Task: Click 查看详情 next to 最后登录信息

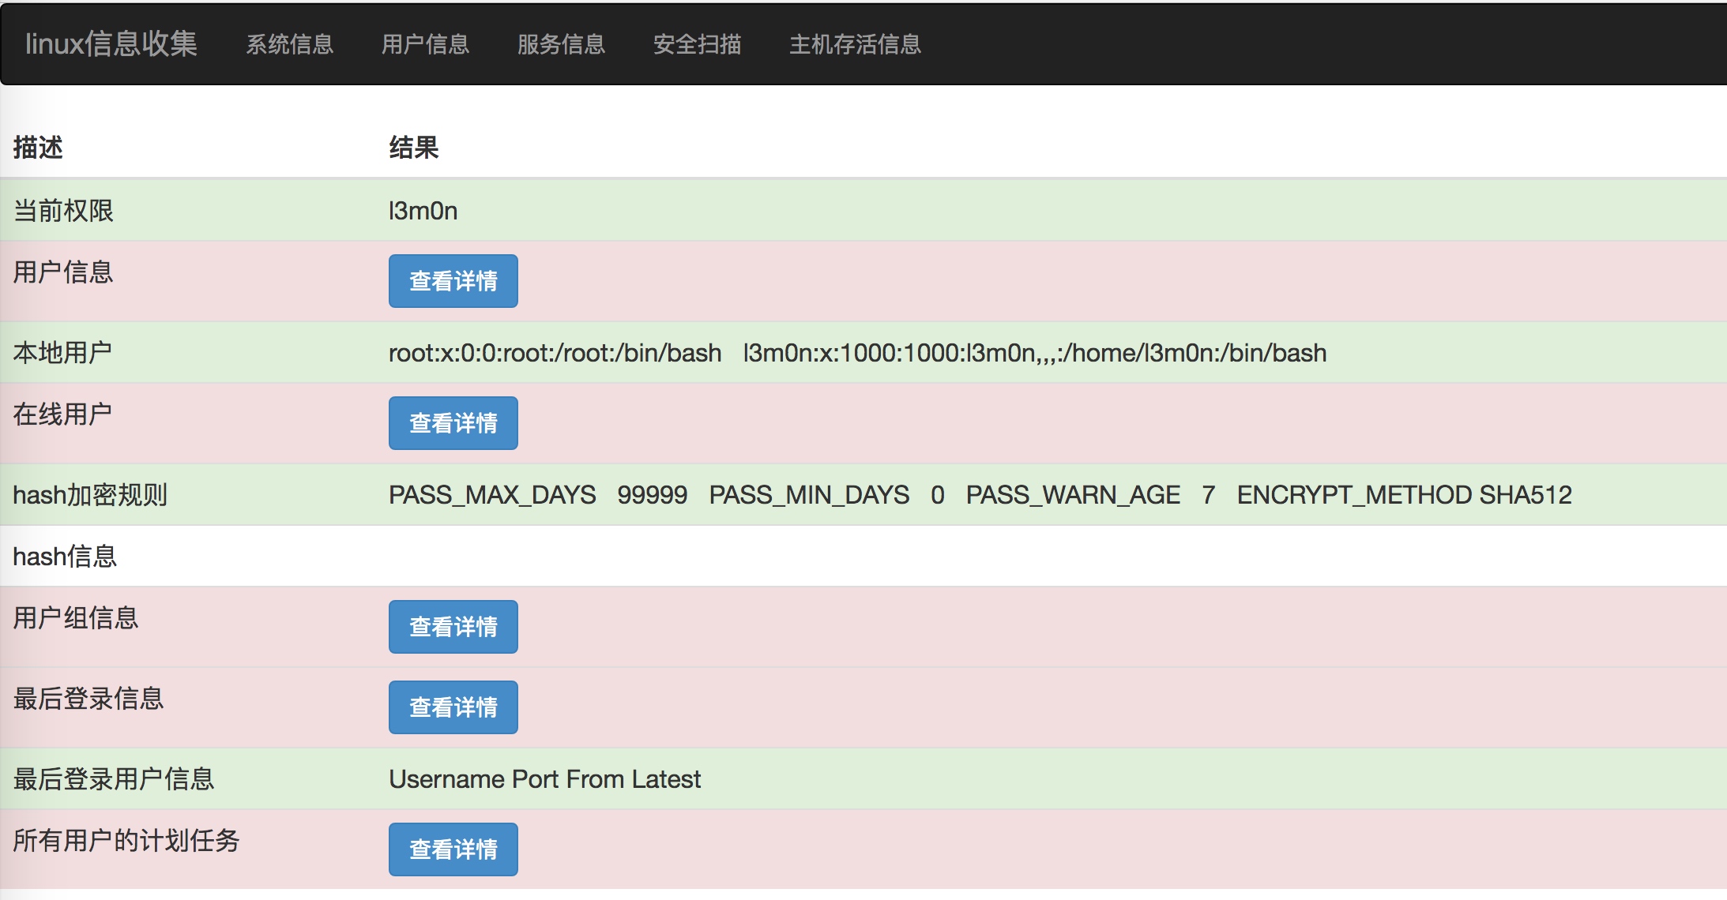Action: (x=453, y=707)
